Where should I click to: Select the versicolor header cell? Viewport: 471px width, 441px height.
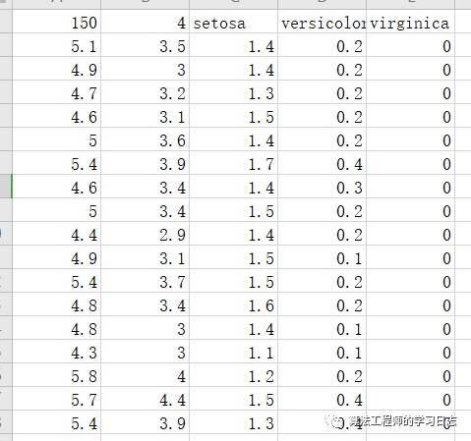tap(322, 22)
